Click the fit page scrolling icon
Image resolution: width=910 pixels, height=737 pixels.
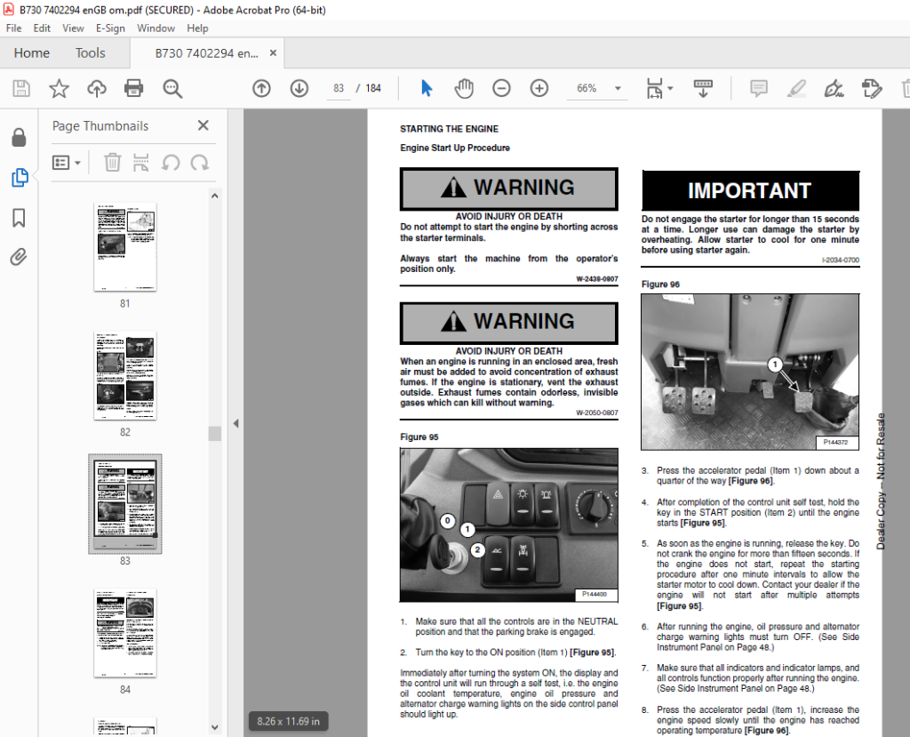(654, 88)
